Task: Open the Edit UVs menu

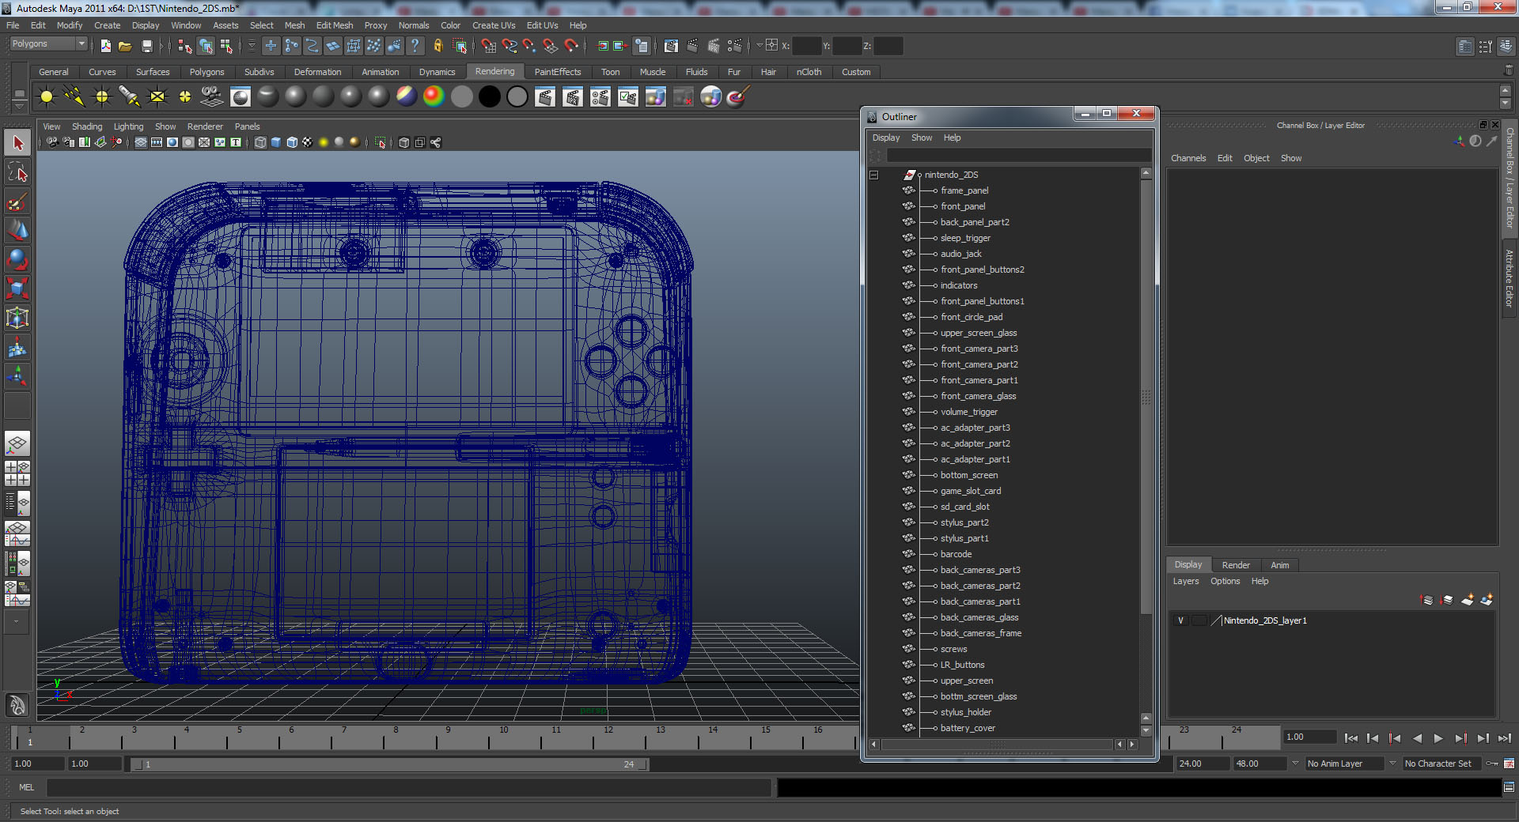Action: (x=542, y=25)
